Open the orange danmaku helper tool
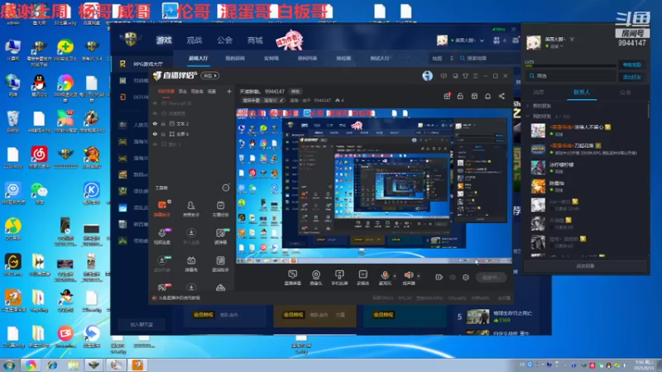Screen dimensions: 662x372 tap(162, 205)
